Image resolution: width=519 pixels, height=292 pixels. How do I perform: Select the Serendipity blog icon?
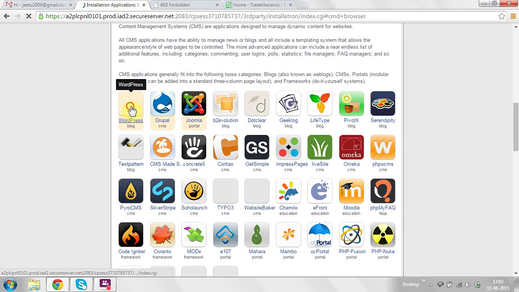[383, 104]
